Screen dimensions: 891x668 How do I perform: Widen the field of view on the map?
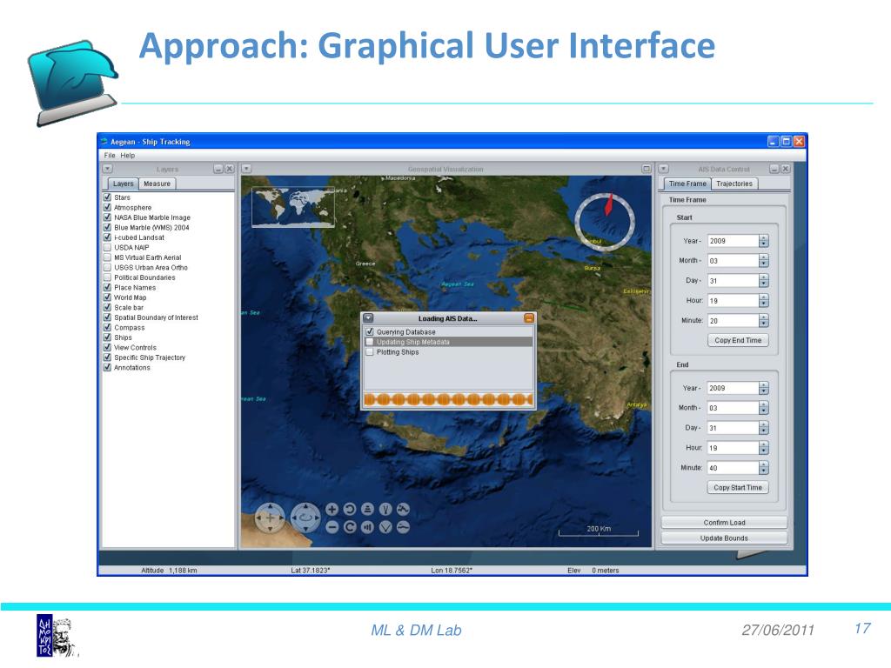click(385, 527)
